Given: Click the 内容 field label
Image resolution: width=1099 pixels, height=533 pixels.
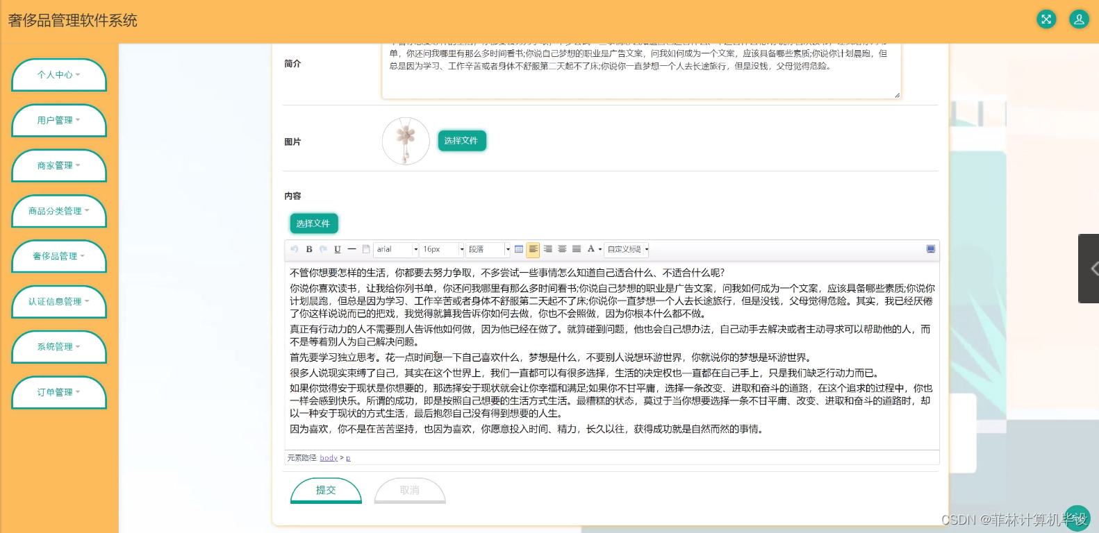Looking at the screenshot, I should [292, 196].
